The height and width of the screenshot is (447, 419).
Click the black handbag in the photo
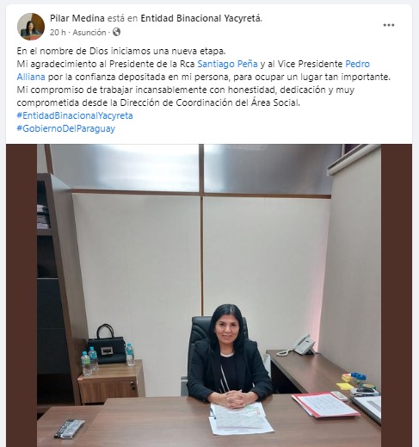click(x=108, y=344)
